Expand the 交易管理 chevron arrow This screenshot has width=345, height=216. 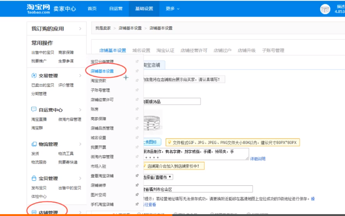[80, 76]
